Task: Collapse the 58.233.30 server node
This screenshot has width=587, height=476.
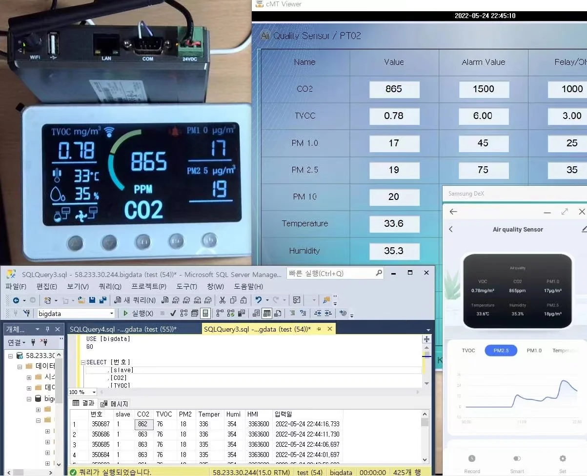Action: [10, 356]
